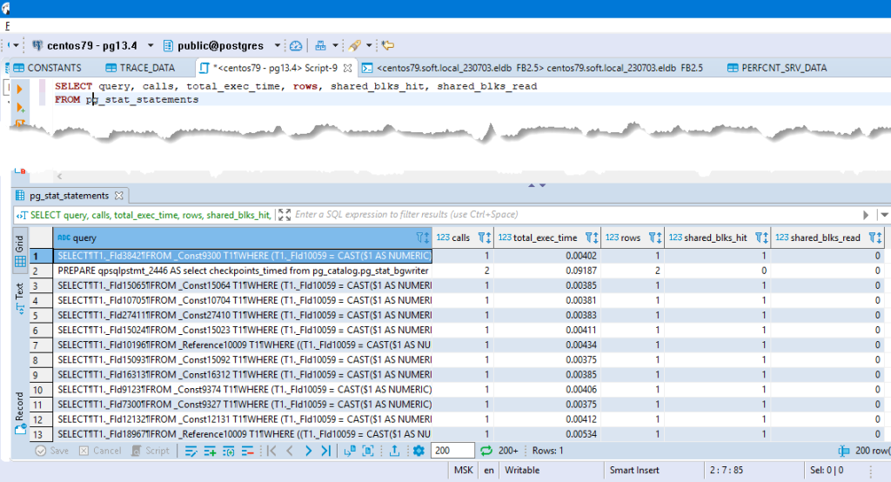Expand filter history dropdown arrow at far right
Image resolution: width=891 pixels, height=482 pixels.
pos(884,215)
